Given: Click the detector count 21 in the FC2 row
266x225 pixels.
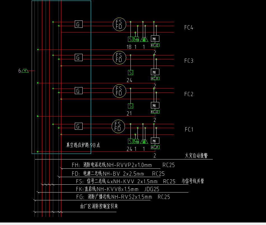Looking at the screenshot, I should [129, 113].
